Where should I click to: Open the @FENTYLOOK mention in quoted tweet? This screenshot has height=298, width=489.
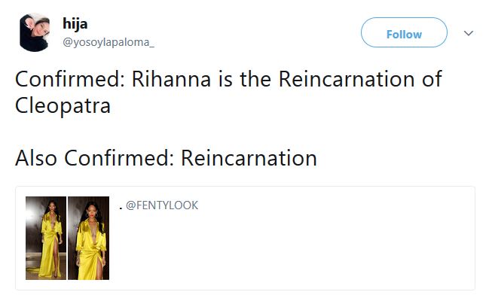162,205
